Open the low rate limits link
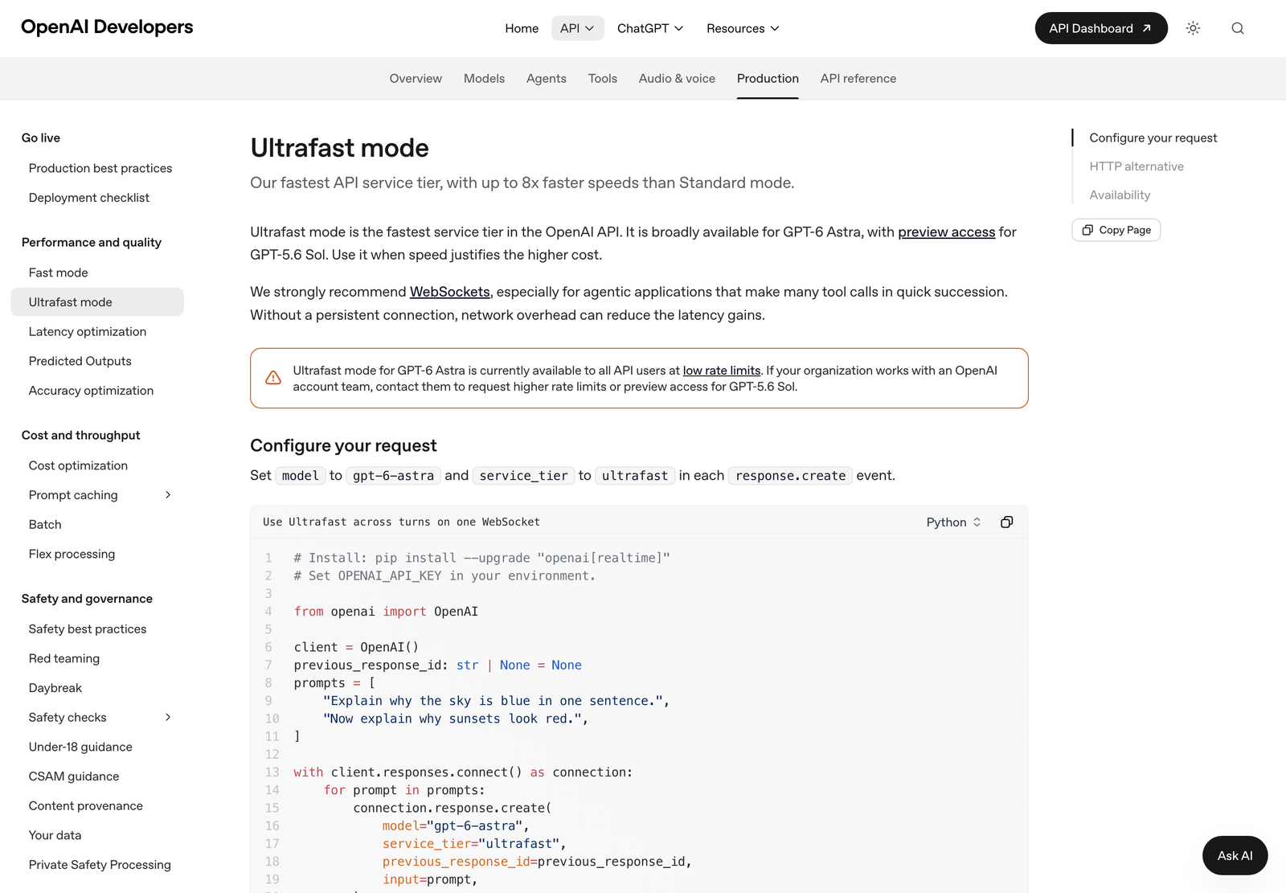1286x893 pixels. click(x=722, y=371)
